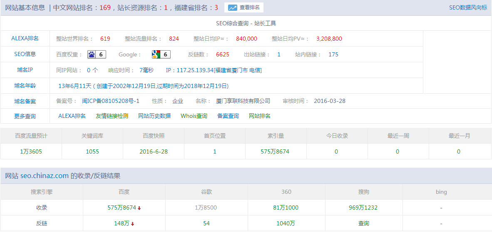
Task: Open the 查看排名 button
Action: (244, 8)
